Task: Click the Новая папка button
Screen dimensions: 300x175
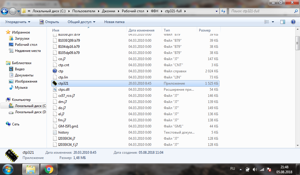Action: (114, 22)
